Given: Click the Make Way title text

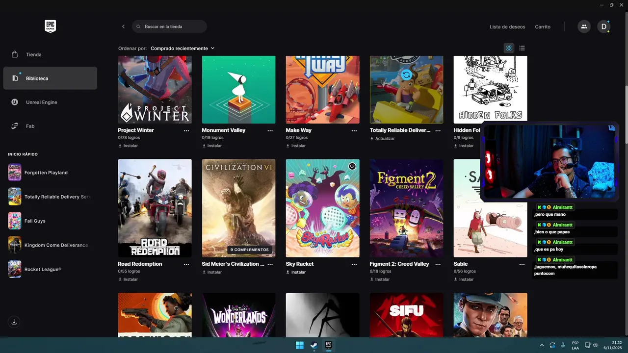Looking at the screenshot, I should 299,130.
